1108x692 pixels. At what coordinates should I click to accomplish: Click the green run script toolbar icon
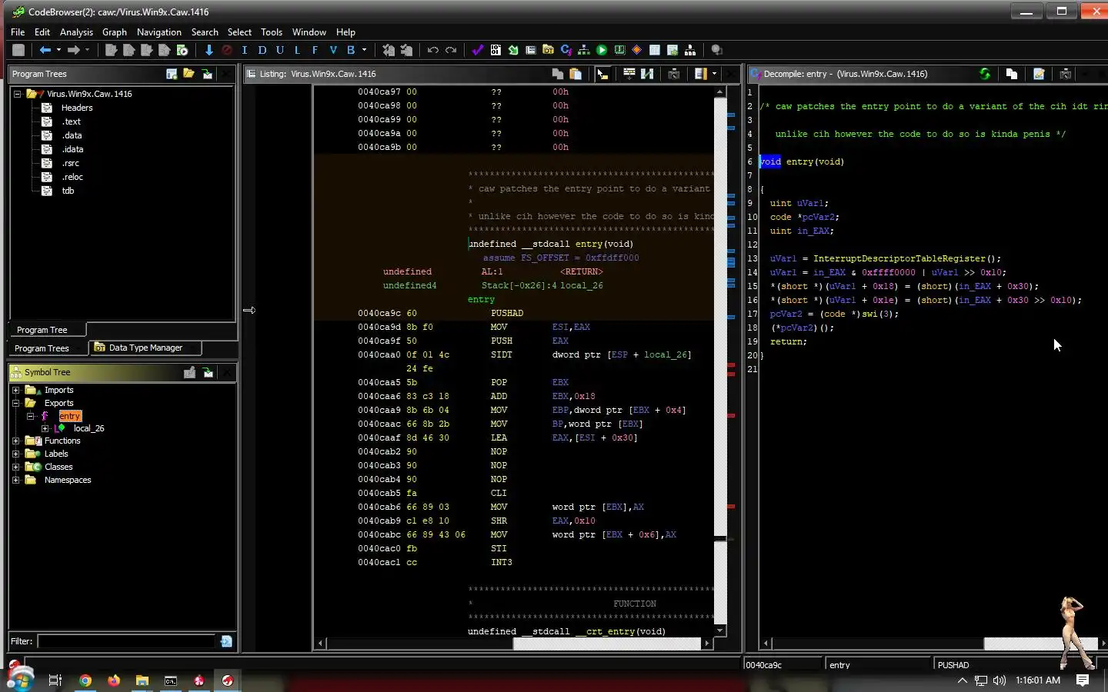click(x=602, y=50)
